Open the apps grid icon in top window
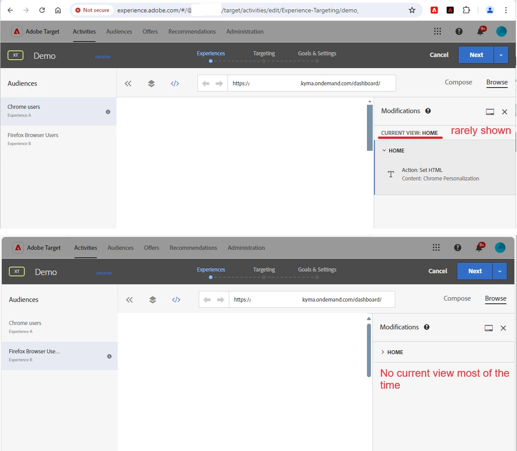The width and height of the screenshot is (517, 451). tap(437, 31)
